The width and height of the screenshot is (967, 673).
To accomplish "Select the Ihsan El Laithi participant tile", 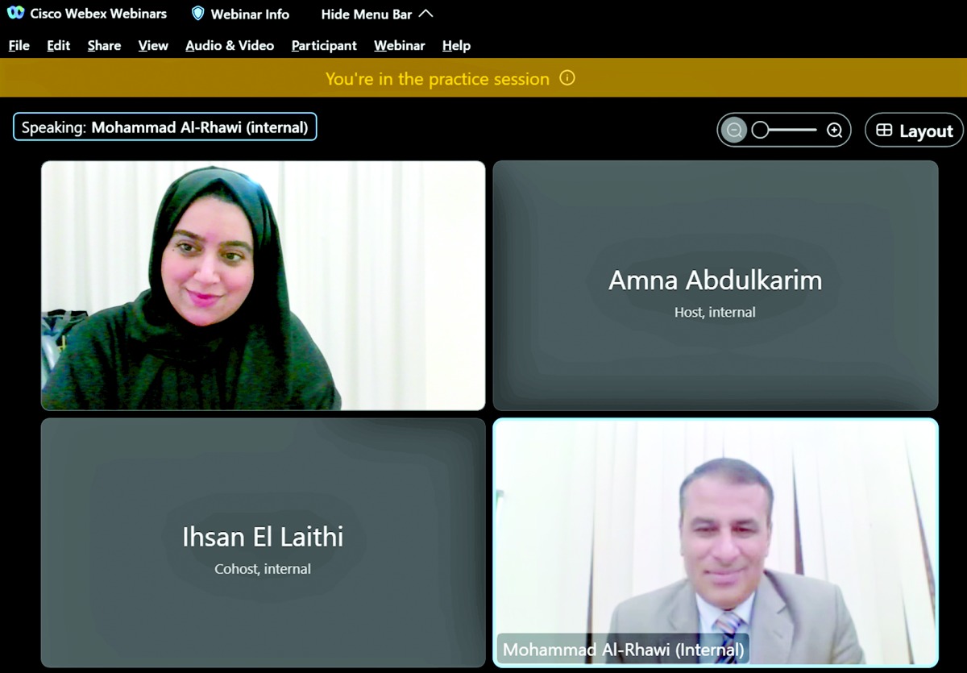I will coord(263,542).
